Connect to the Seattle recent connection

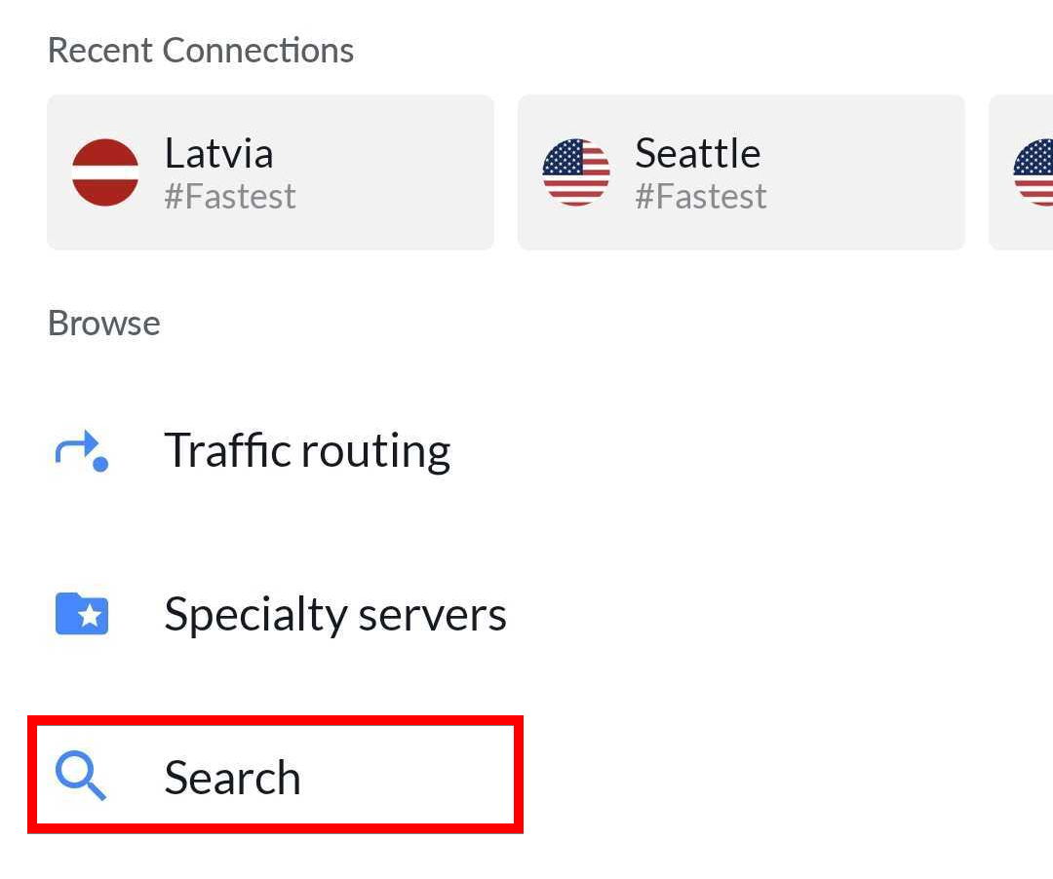click(741, 172)
